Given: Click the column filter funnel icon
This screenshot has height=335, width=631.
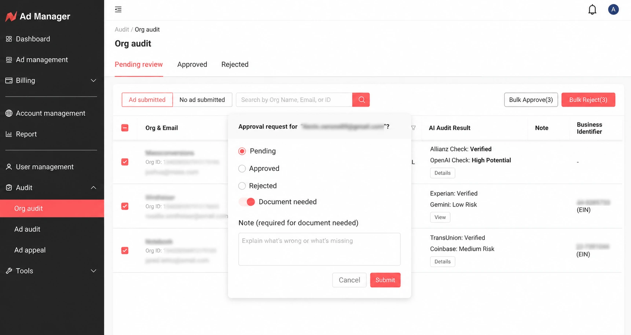Looking at the screenshot, I should (413, 128).
